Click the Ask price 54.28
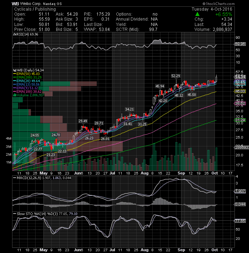The height and width of the screenshot is (253, 249). pos(72,14)
